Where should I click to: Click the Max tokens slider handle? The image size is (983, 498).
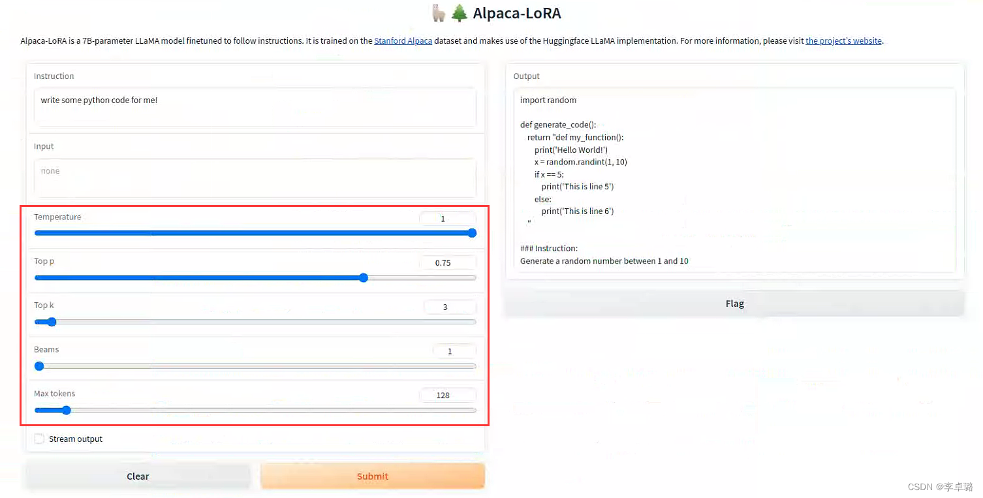pos(66,410)
